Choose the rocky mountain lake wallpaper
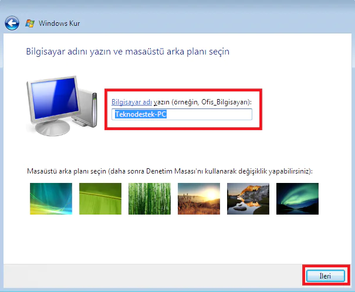This screenshot has width=355, height=292. (248, 199)
